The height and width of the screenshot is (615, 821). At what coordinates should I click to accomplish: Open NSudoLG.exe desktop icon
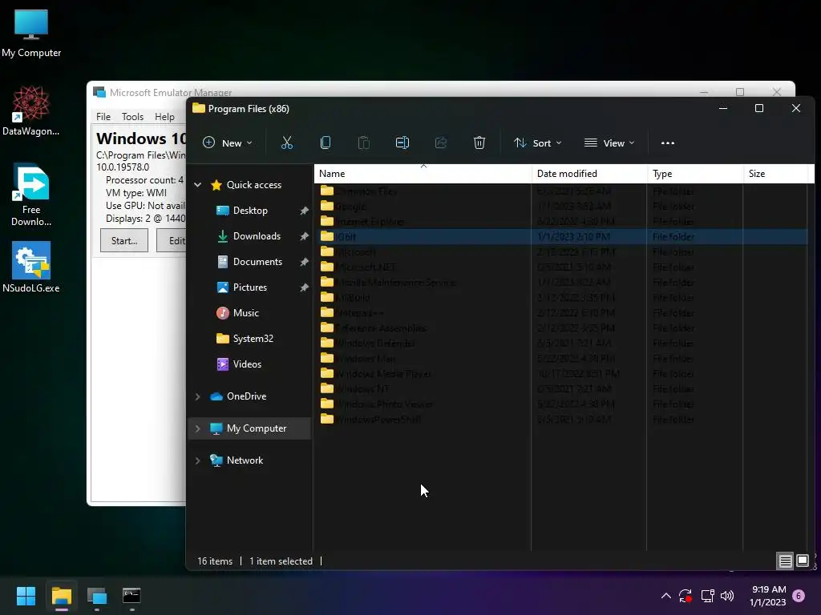[x=31, y=267]
